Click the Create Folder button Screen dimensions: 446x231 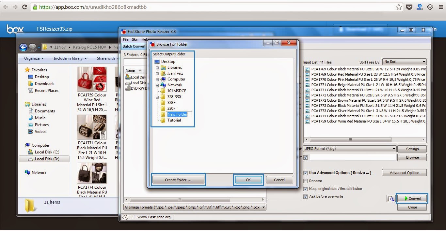[x=178, y=180]
